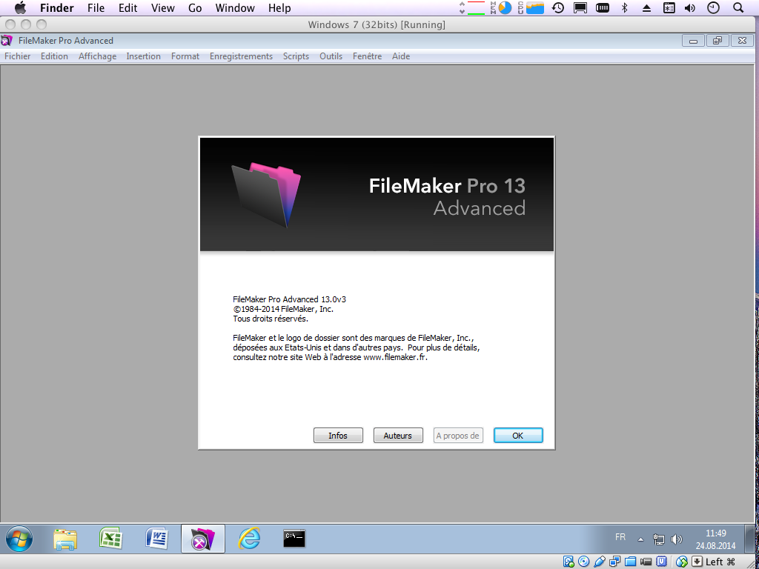Open the Affichage menu
759x569 pixels.
coord(97,56)
